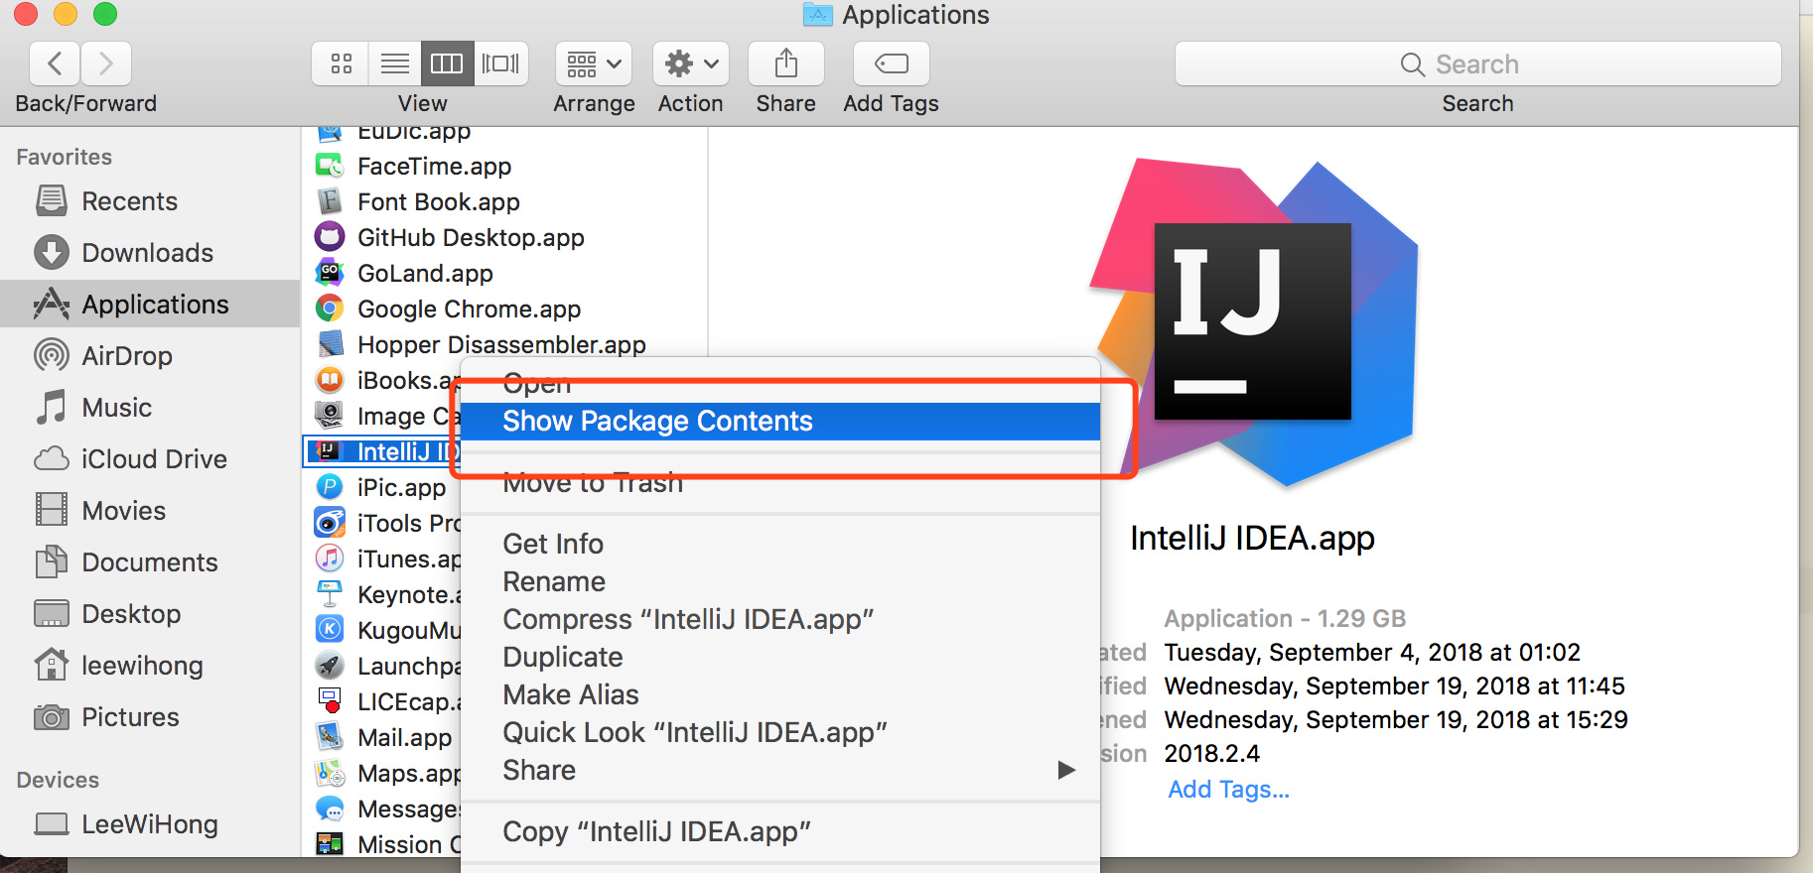The width and height of the screenshot is (1813, 873).
Task: Click the "IntelliJ IDEA.app" name in preview
Action: click(x=1252, y=538)
